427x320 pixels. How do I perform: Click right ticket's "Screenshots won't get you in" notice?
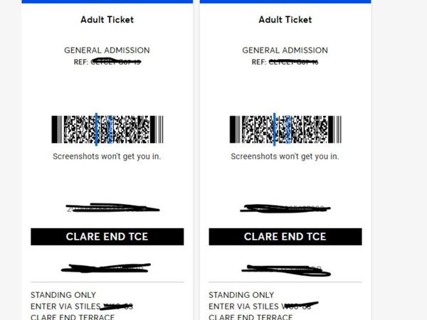(285, 156)
